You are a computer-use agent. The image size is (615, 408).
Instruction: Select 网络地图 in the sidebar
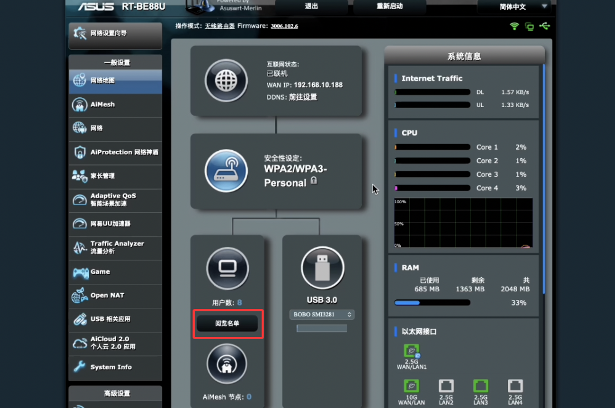click(x=115, y=81)
